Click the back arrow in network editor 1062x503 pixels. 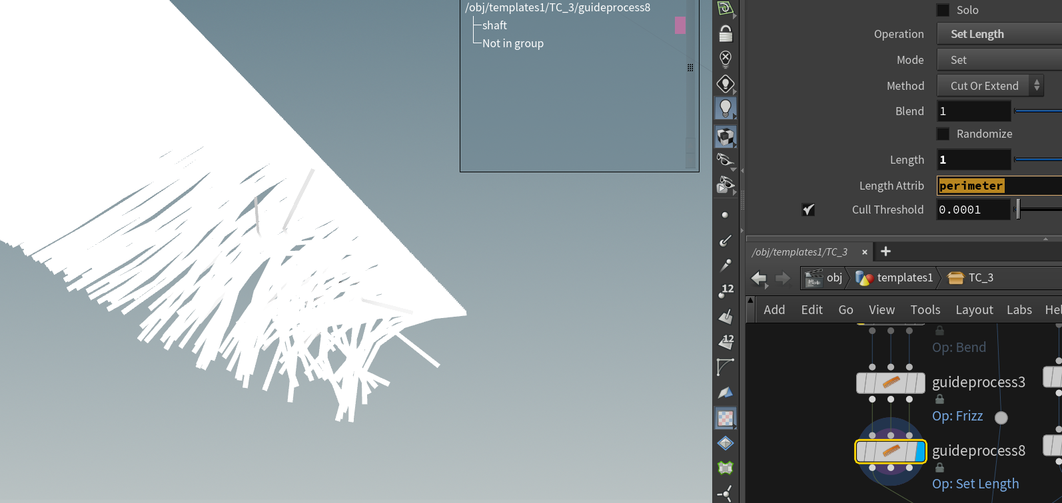[759, 278]
